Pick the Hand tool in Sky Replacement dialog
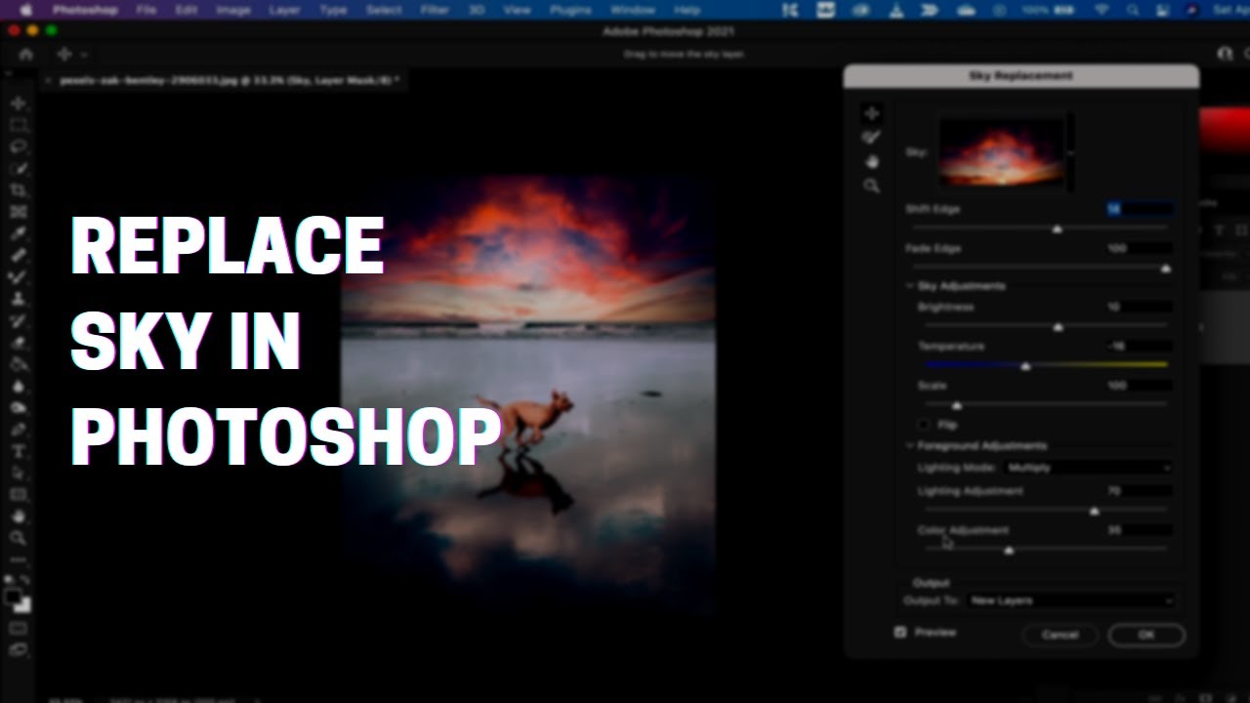1250x703 pixels. pos(871,162)
